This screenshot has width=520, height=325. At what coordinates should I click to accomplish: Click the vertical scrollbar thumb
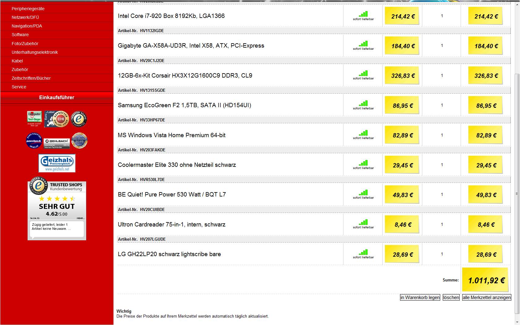[x=517, y=194]
